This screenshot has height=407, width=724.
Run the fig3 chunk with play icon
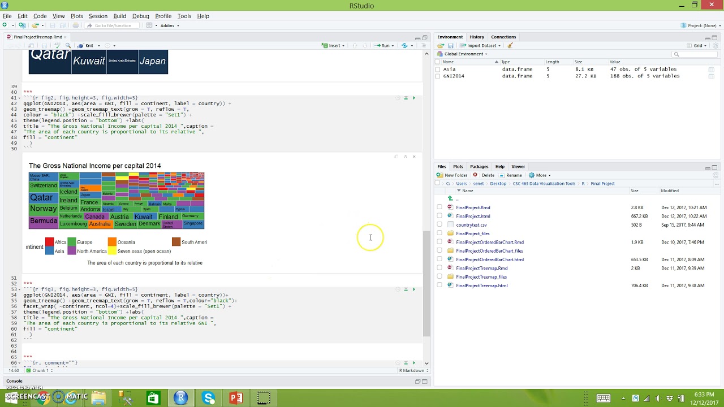point(414,289)
